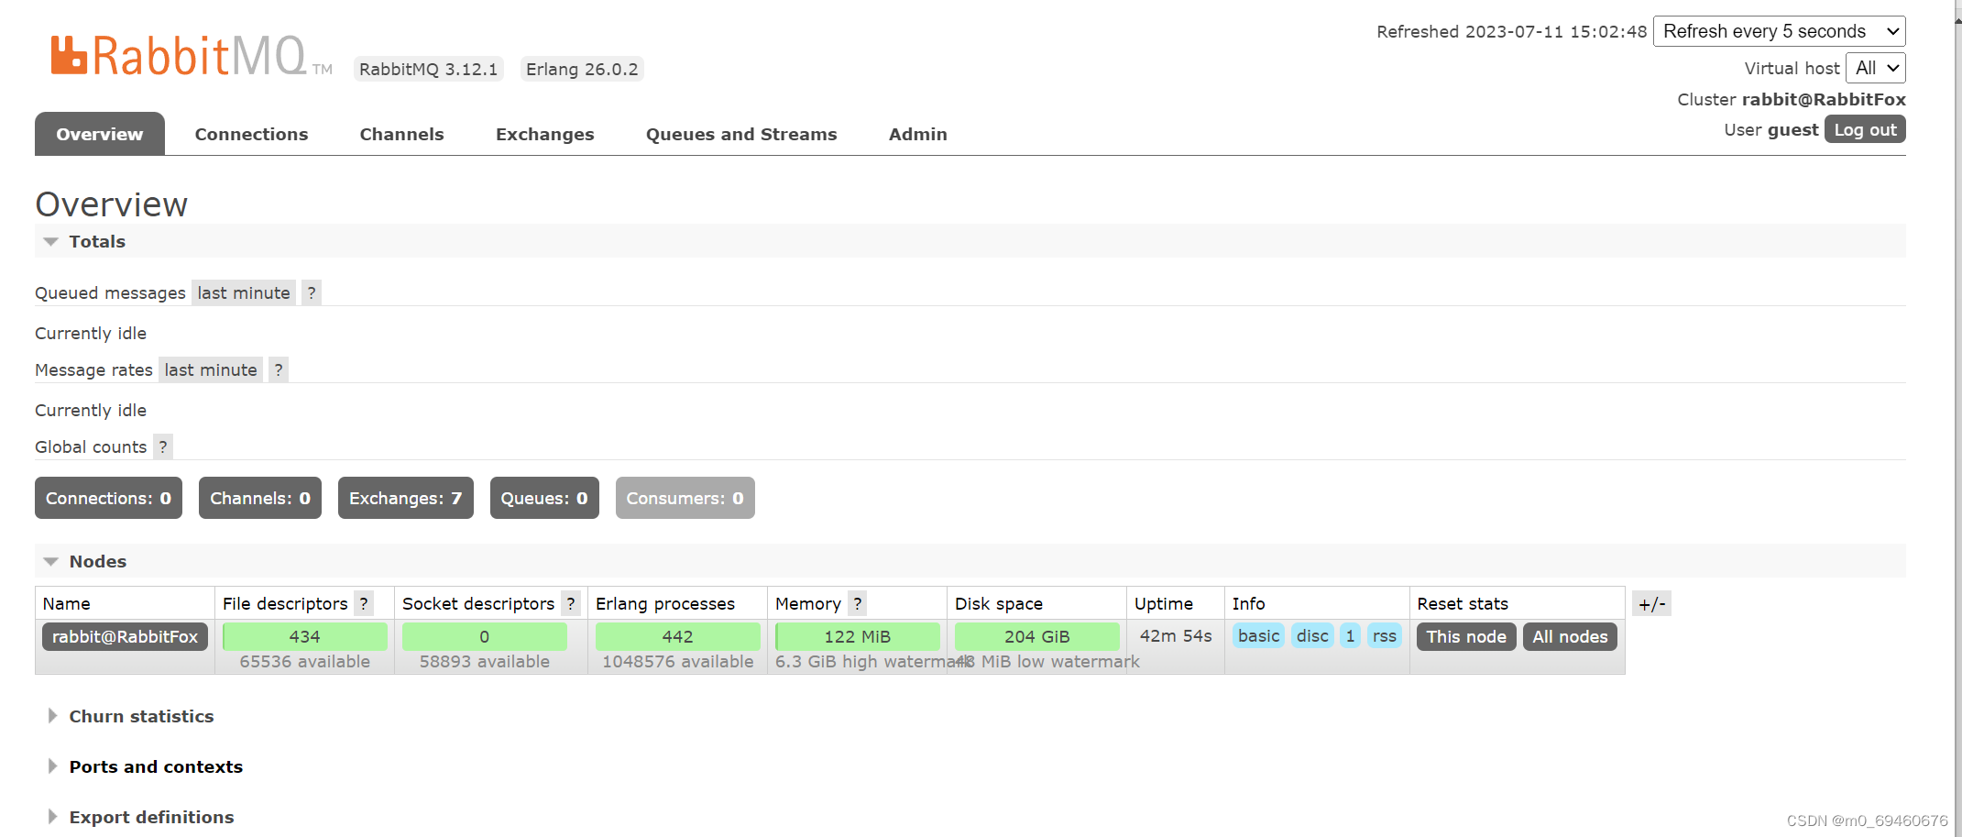Expand the Churn statistics section

click(x=141, y=716)
